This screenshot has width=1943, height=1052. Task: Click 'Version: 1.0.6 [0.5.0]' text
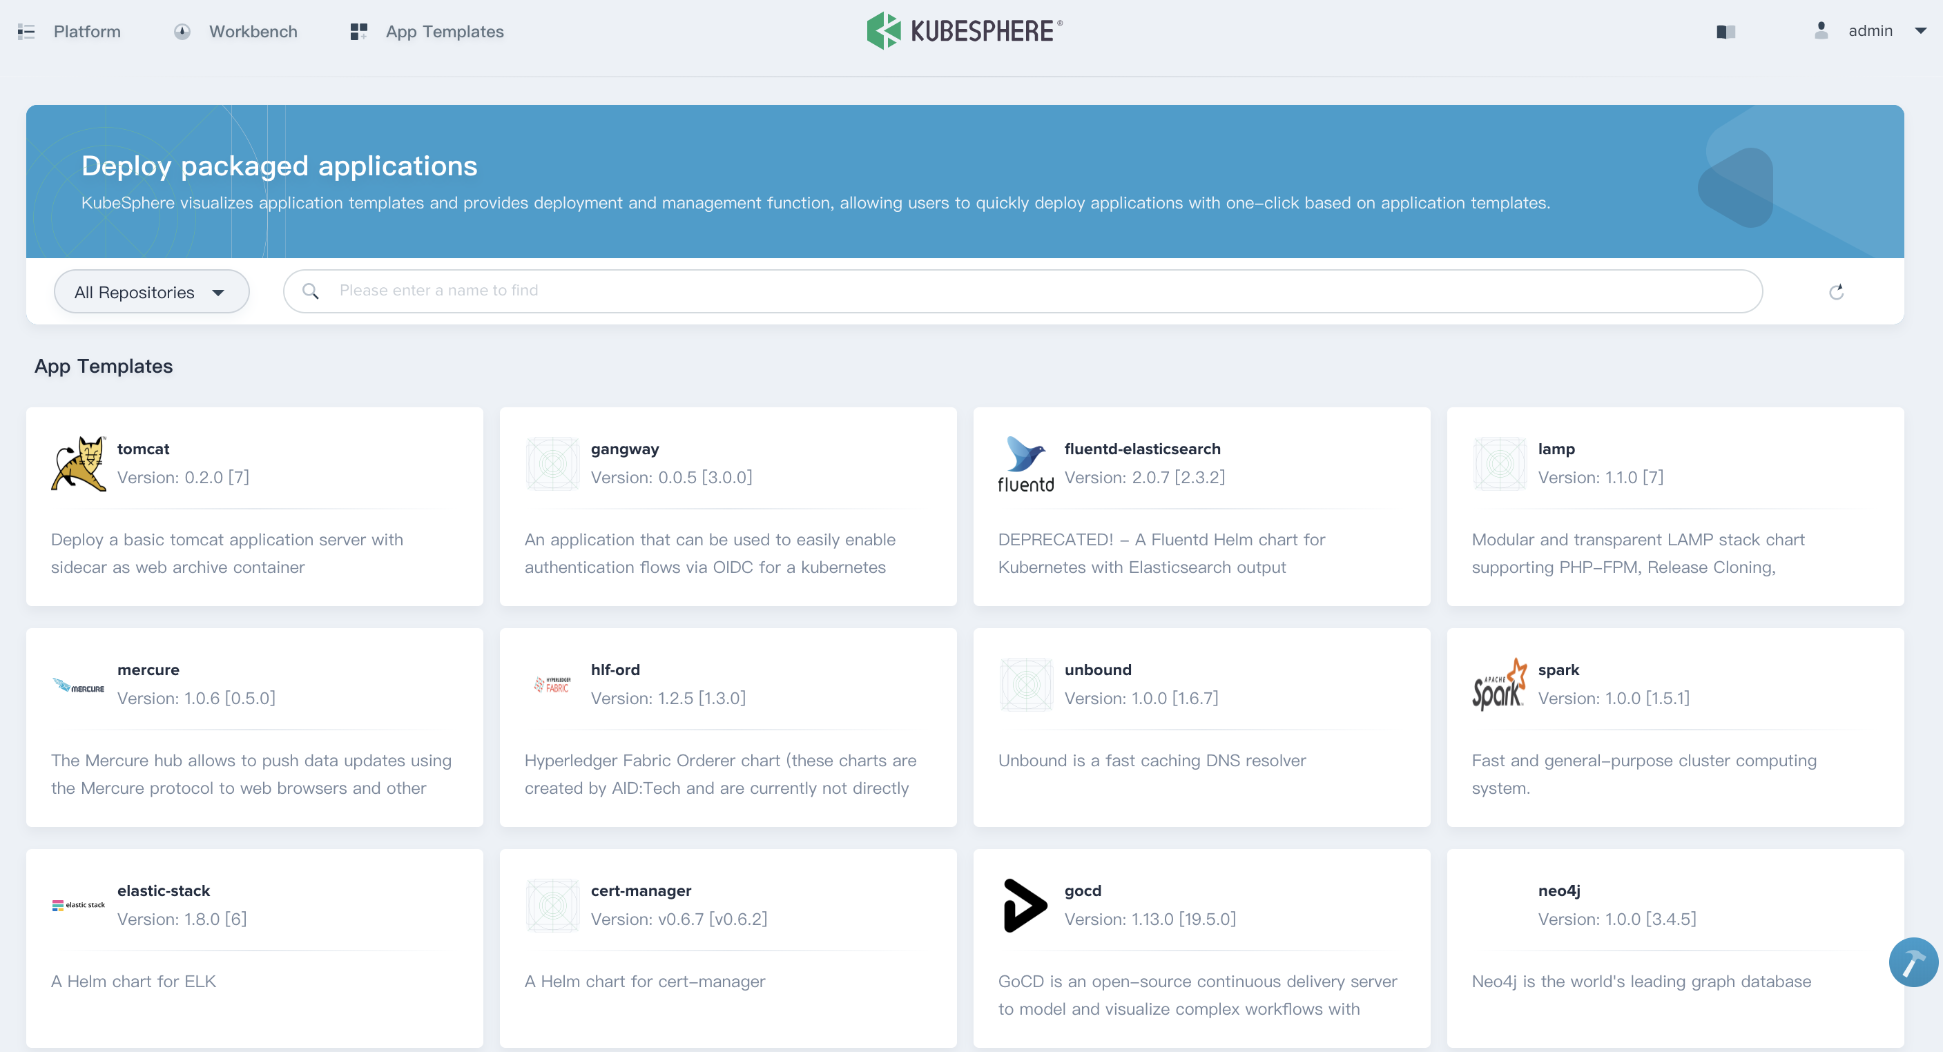click(197, 699)
